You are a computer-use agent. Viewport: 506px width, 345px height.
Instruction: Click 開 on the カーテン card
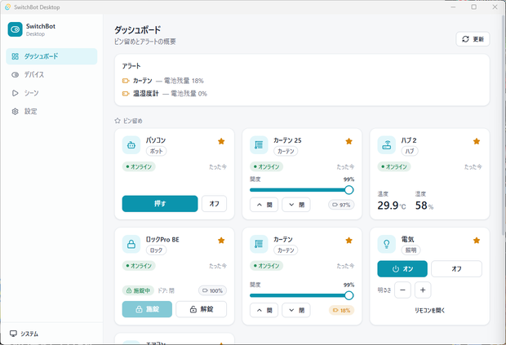(x=264, y=310)
